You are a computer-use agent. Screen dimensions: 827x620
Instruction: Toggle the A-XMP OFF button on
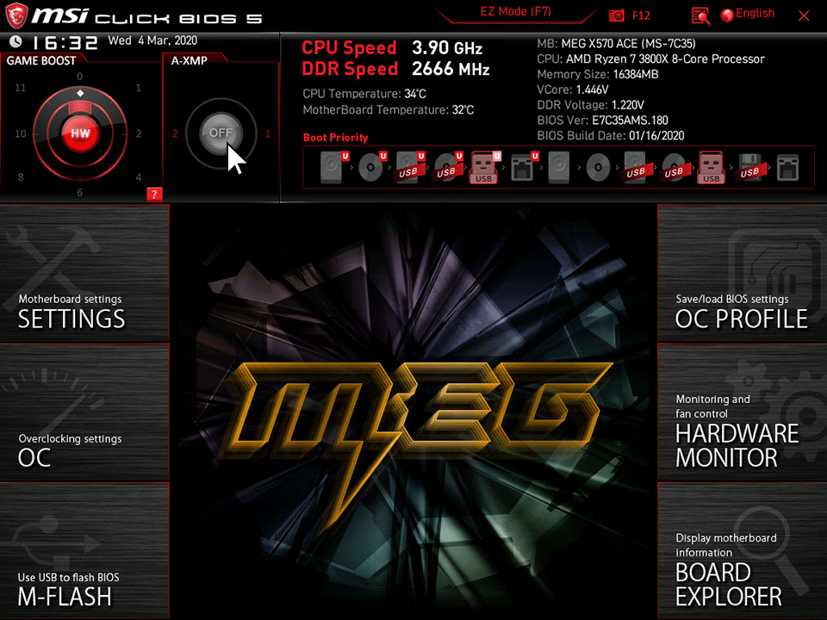(x=221, y=132)
